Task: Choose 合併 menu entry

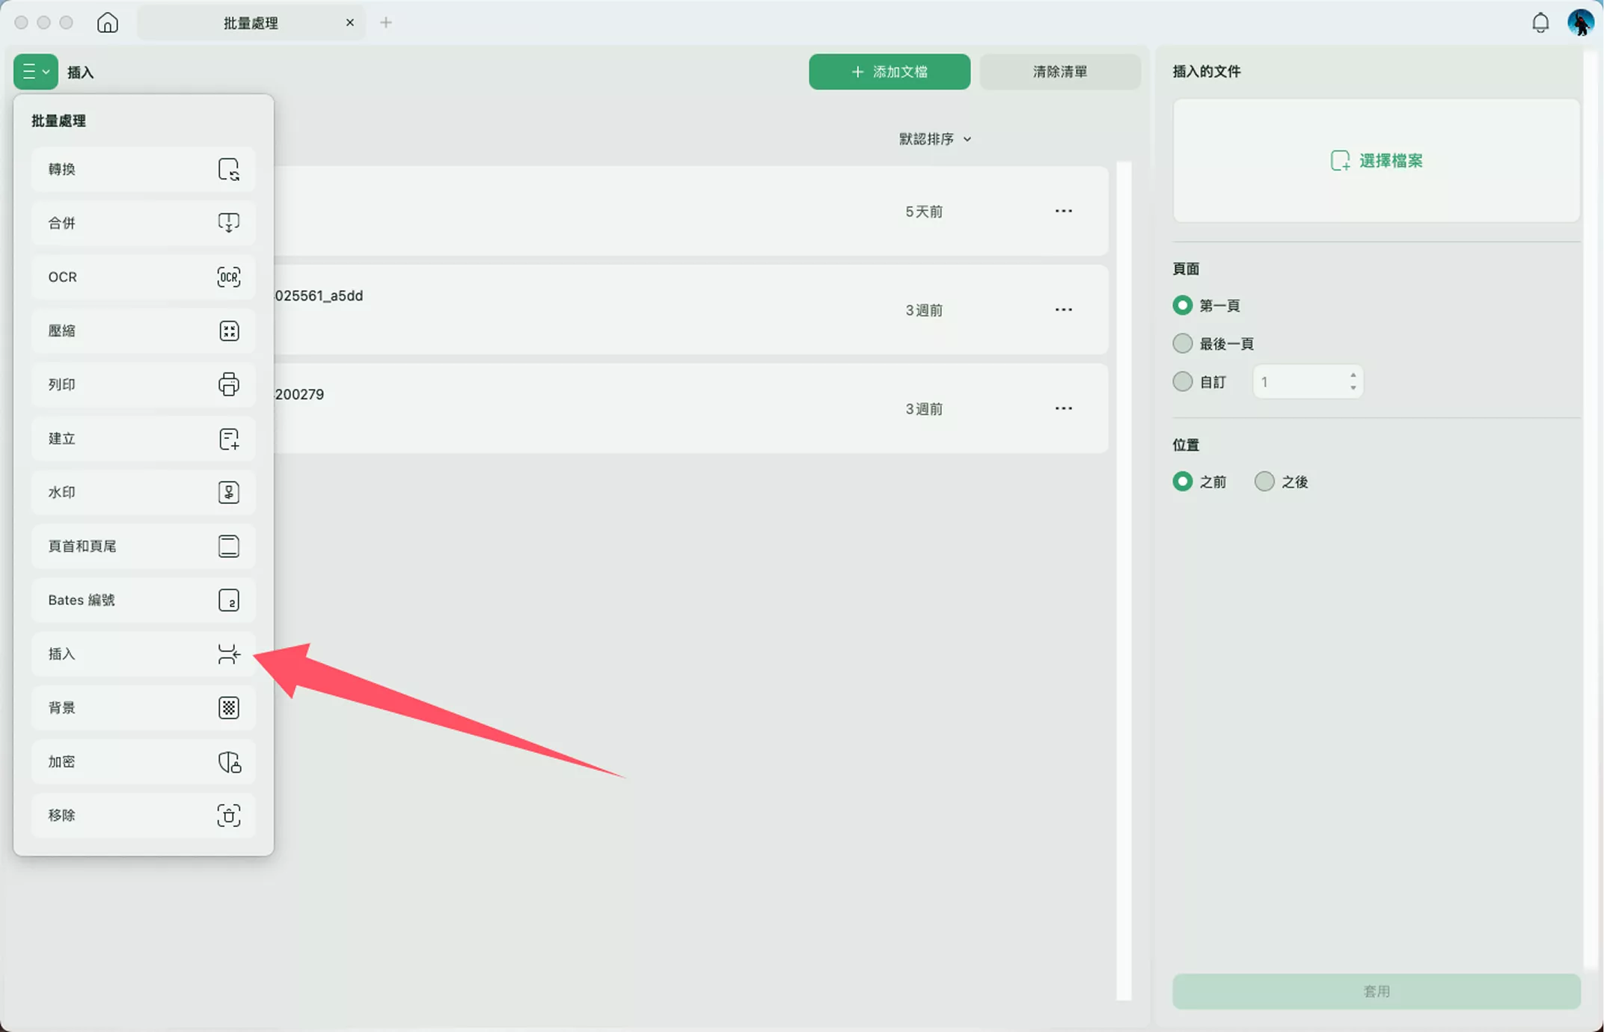Action: (x=144, y=223)
